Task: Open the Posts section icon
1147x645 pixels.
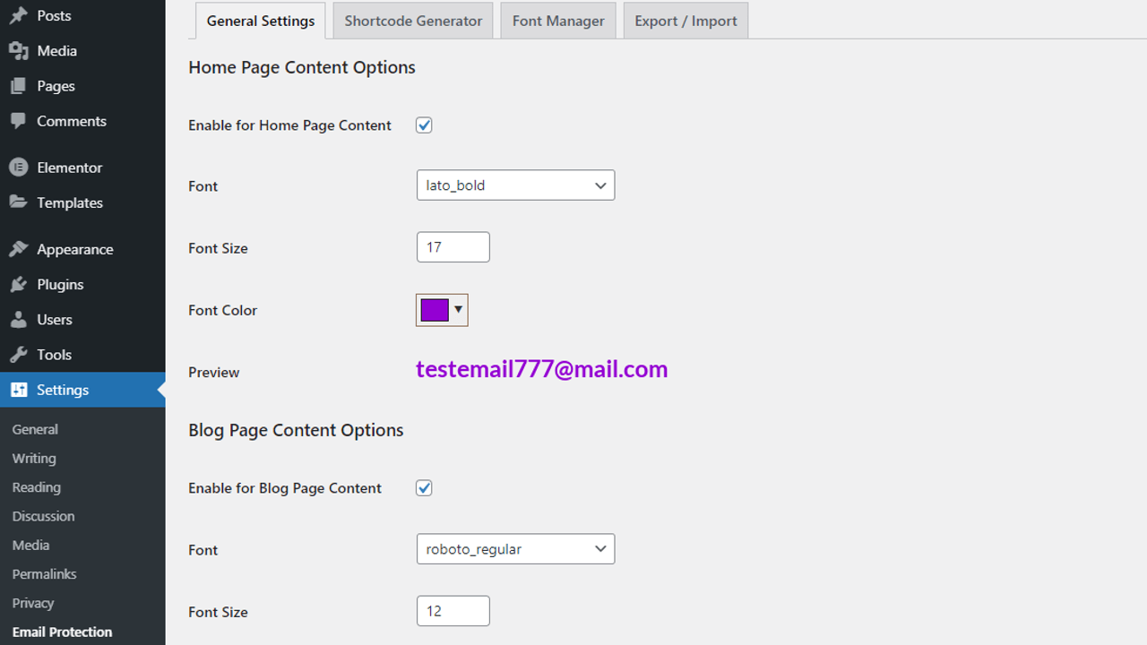Action: pos(20,15)
